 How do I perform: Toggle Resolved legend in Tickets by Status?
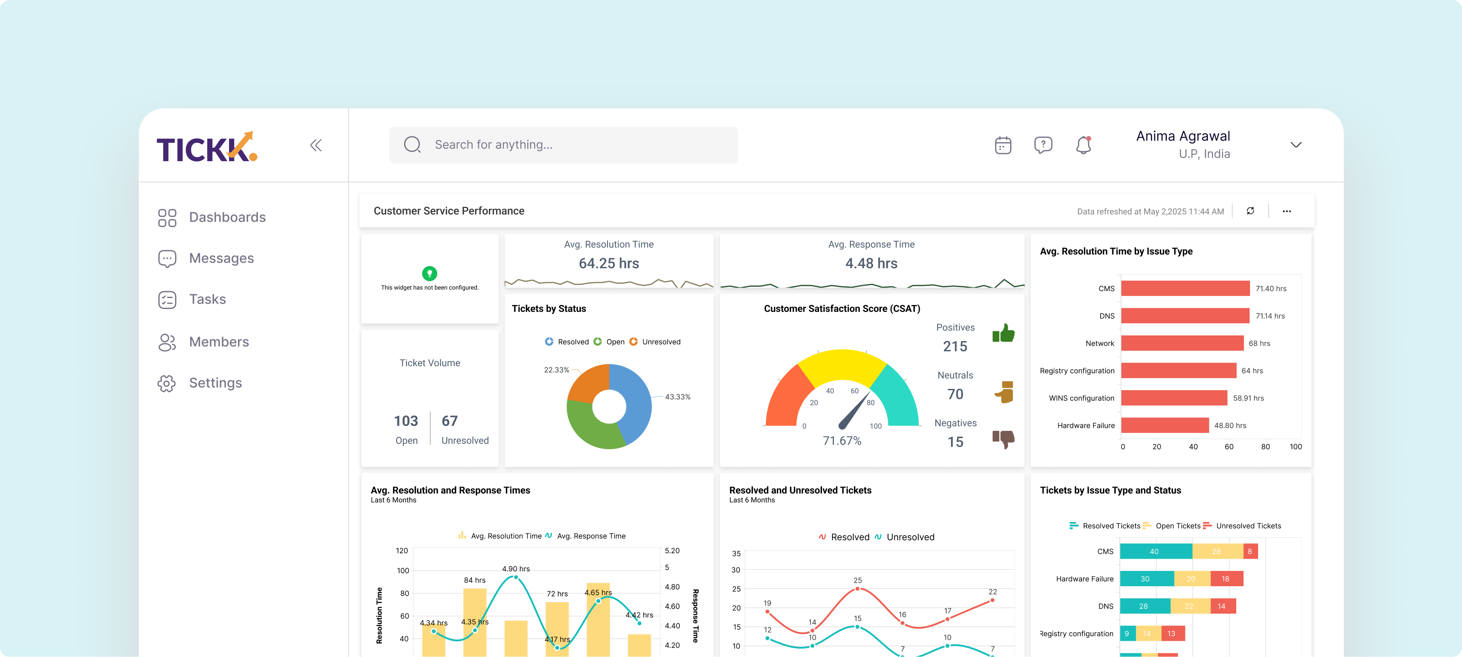[x=567, y=341]
